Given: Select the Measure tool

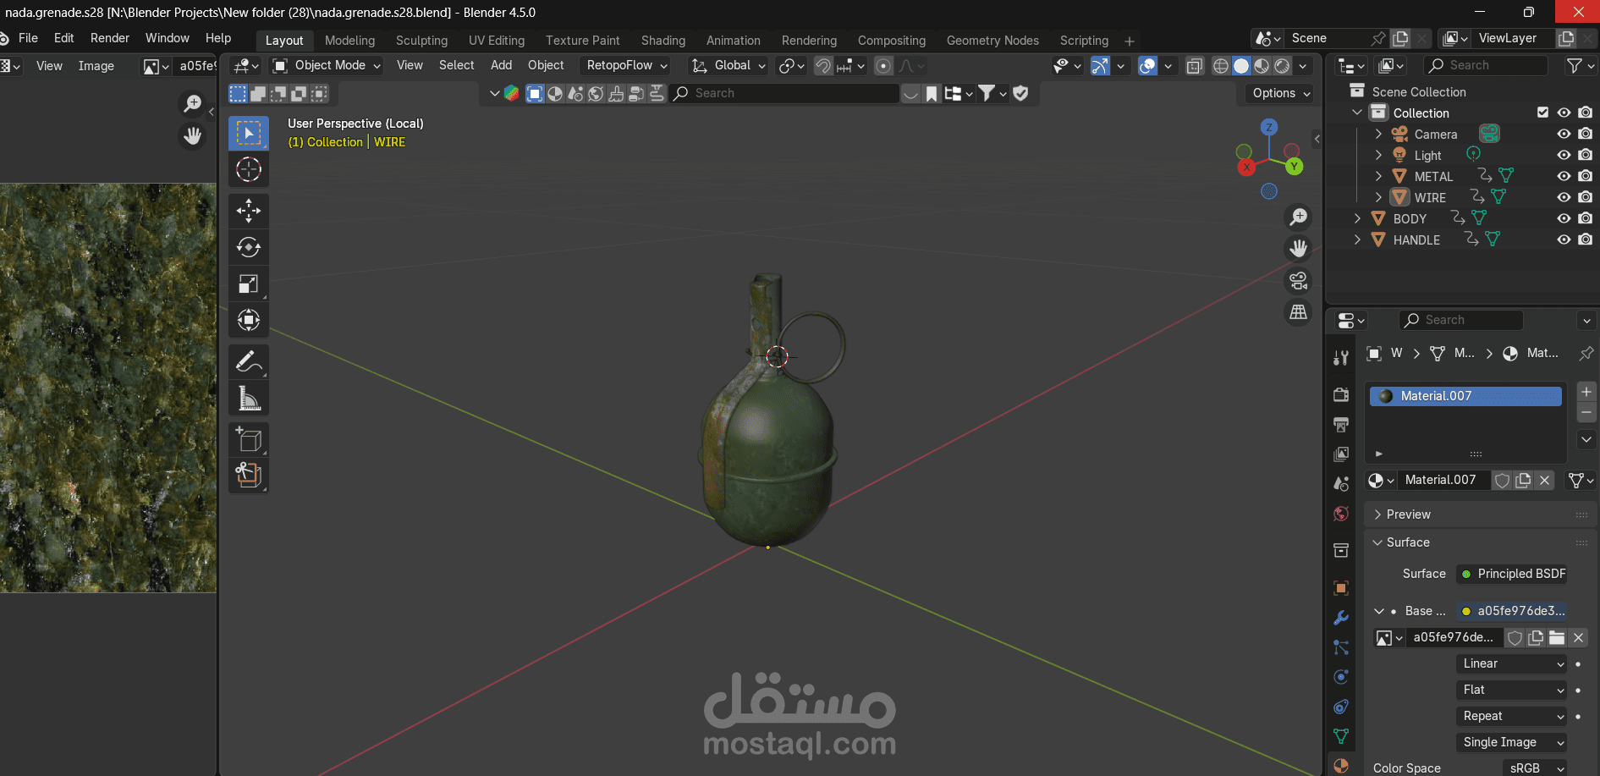Looking at the screenshot, I should (248, 398).
